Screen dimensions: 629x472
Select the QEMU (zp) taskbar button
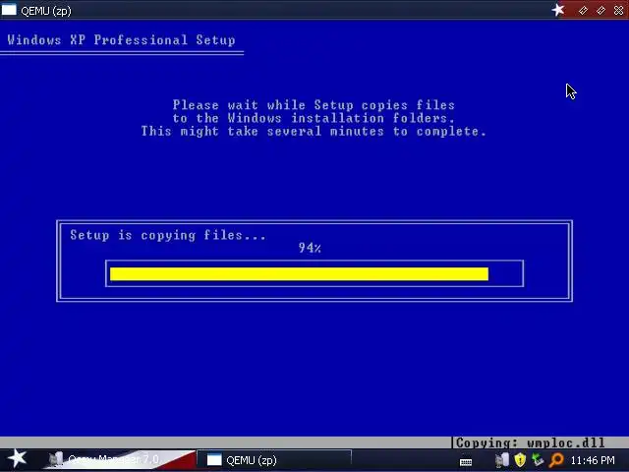275,460
